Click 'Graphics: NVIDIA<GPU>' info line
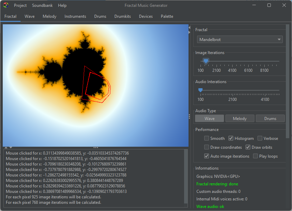The image size is (292, 211). click(218, 176)
